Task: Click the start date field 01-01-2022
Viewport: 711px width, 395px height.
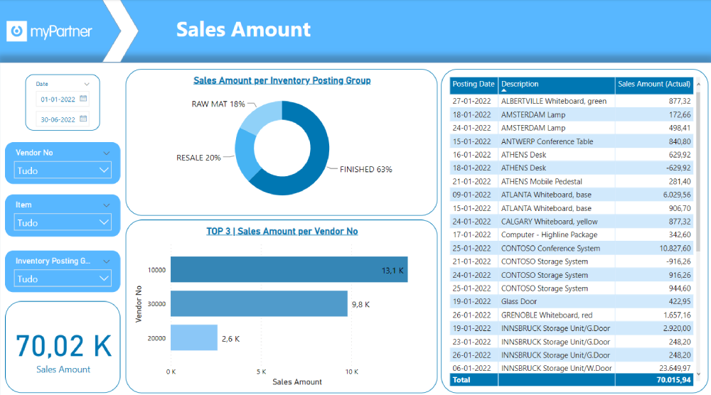Action: pyautogui.click(x=57, y=99)
